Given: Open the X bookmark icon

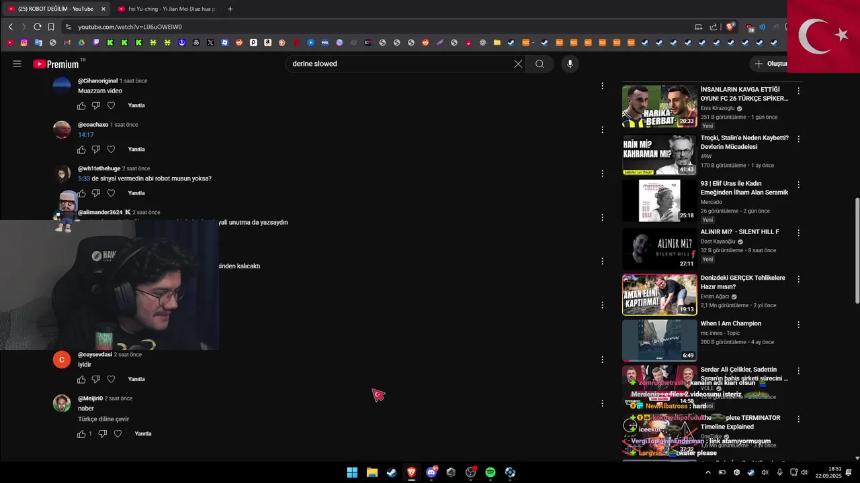Looking at the screenshot, I should [210, 42].
